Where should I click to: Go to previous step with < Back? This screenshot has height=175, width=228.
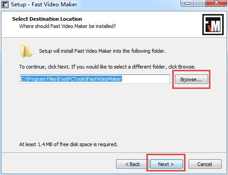pyautogui.click(x=132, y=164)
